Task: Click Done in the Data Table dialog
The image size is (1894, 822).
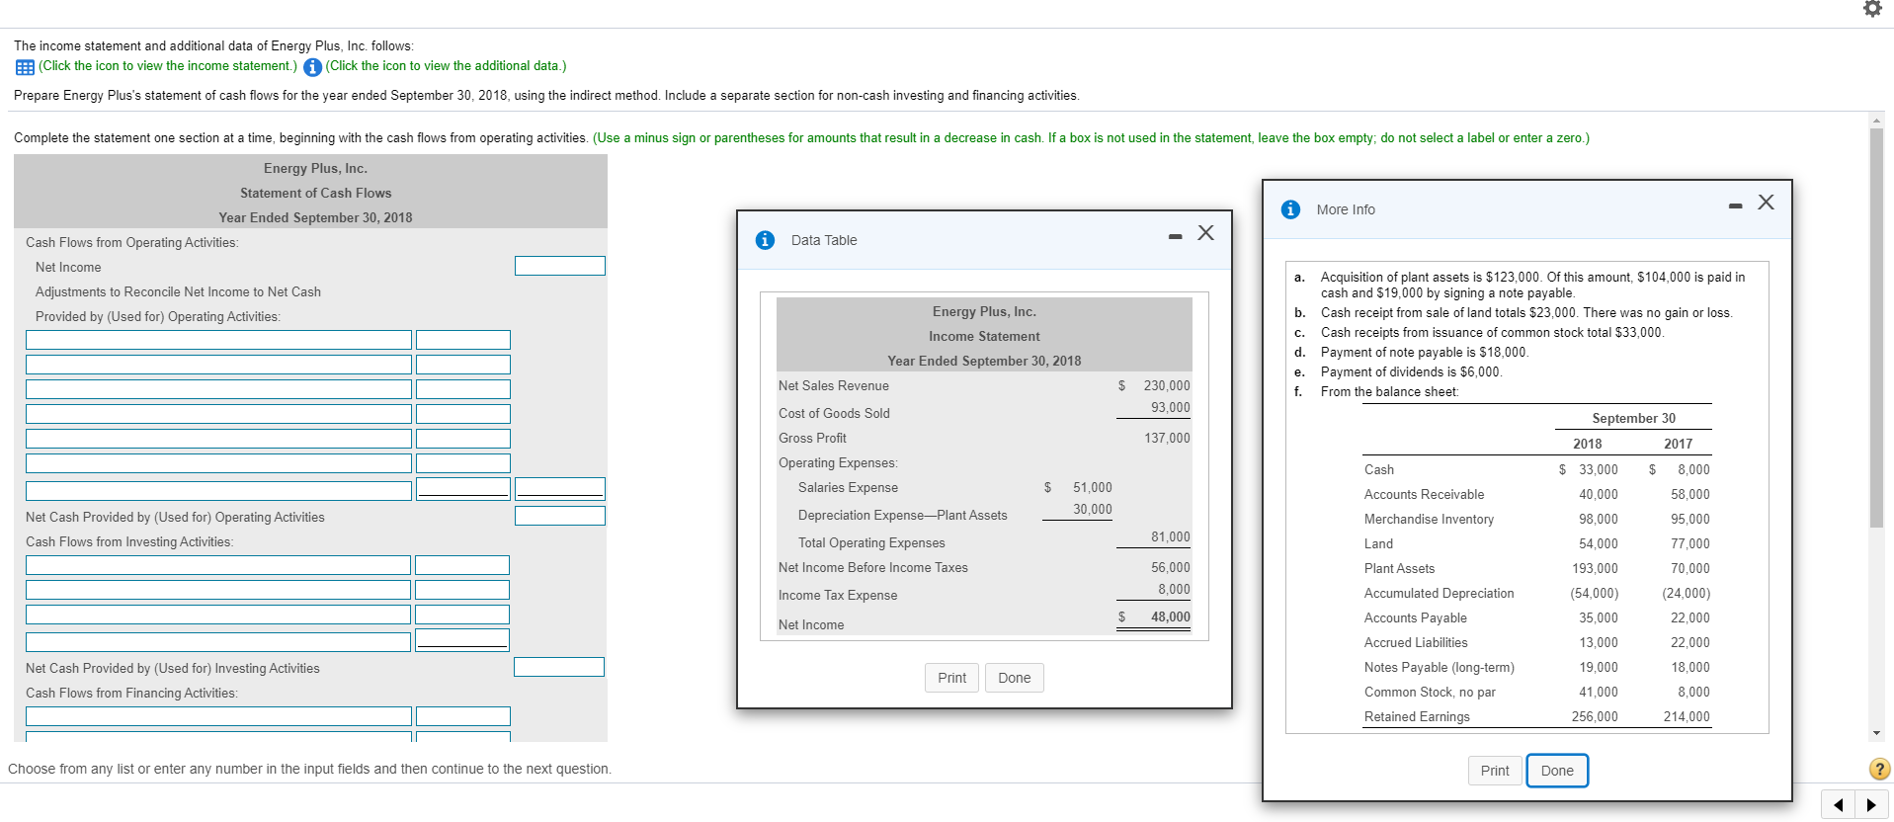Action: 1015,678
